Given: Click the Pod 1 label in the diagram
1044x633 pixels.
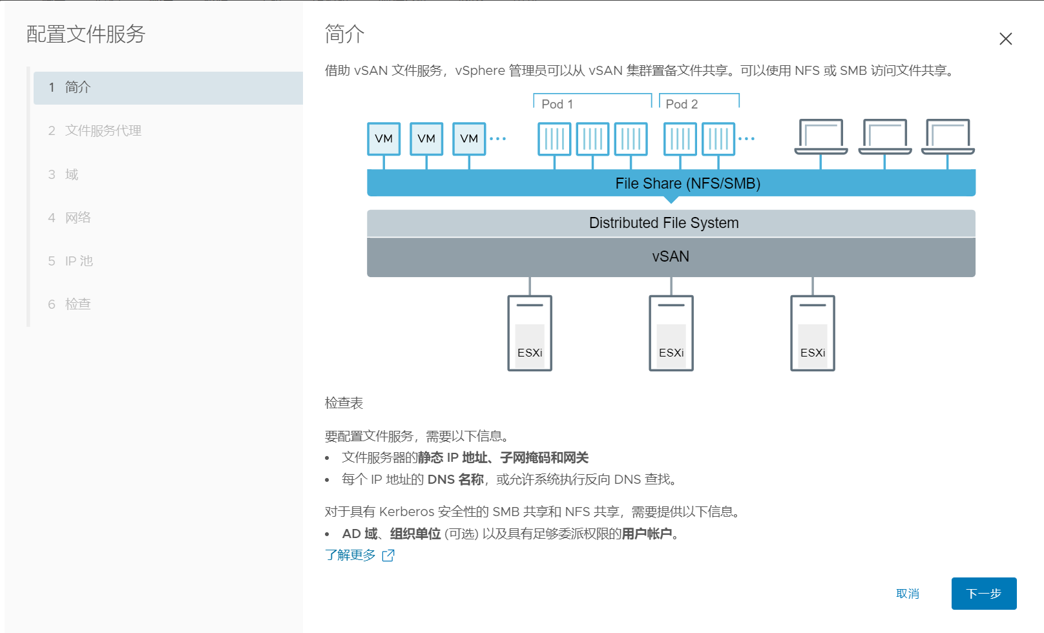Looking at the screenshot, I should (x=557, y=104).
